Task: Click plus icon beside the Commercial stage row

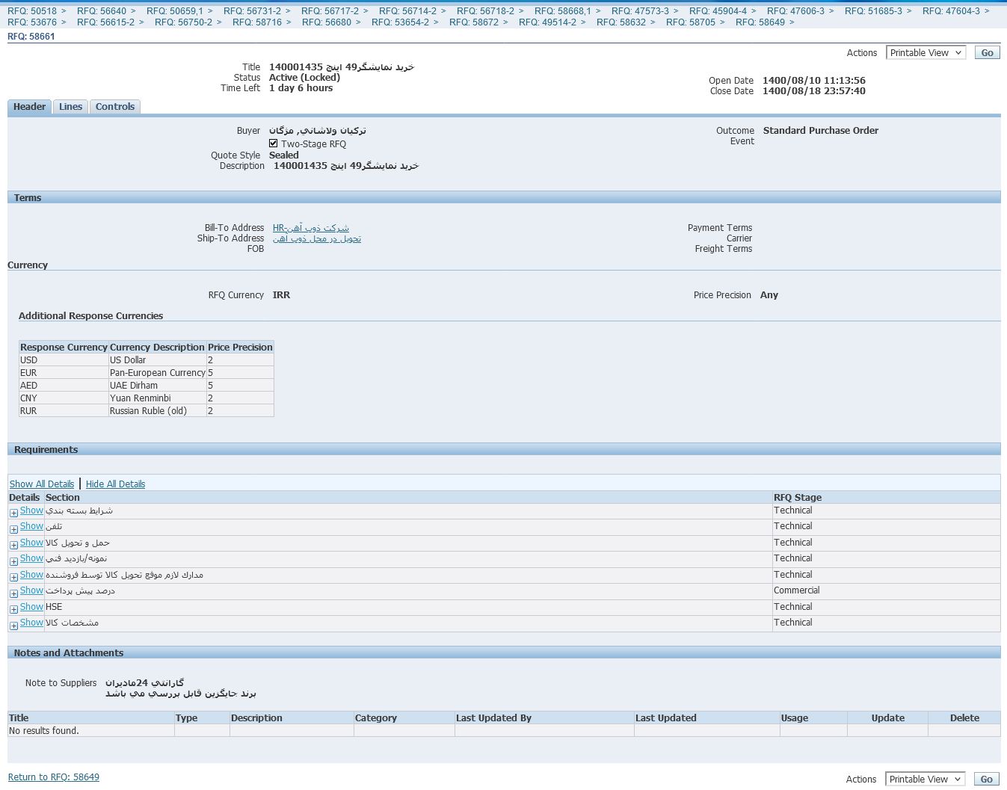Action: click(x=13, y=593)
